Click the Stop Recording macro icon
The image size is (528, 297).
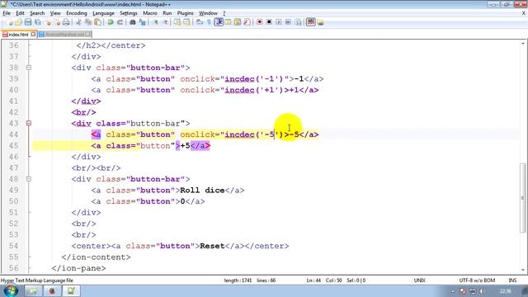point(269,22)
